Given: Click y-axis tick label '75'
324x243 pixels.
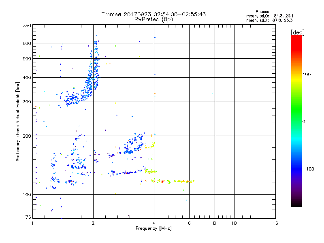Looking at the screenshot, I should pos(28,217).
